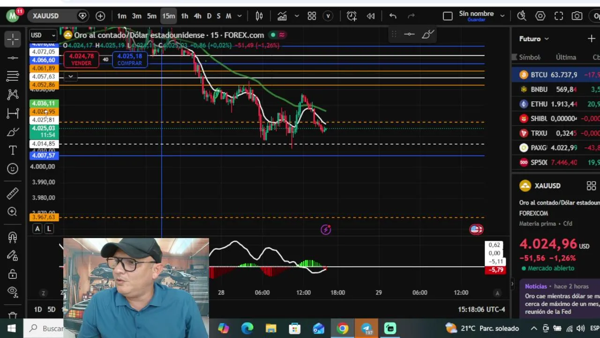Image resolution: width=600 pixels, height=338 pixels.
Task: Open Telegram from the taskbar
Action: 366,328
